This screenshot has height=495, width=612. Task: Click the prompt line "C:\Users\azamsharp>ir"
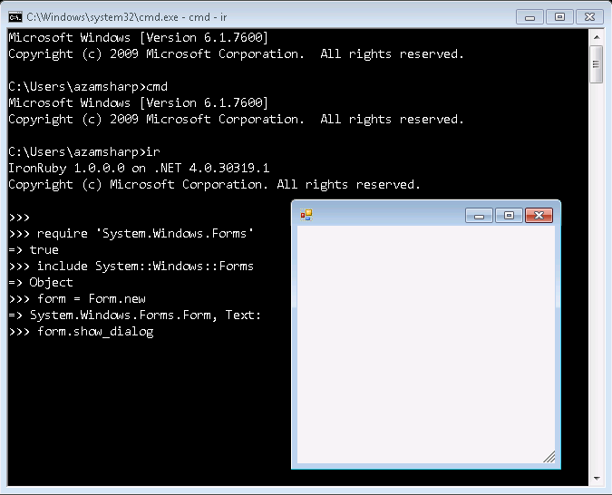[x=84, y=152]
